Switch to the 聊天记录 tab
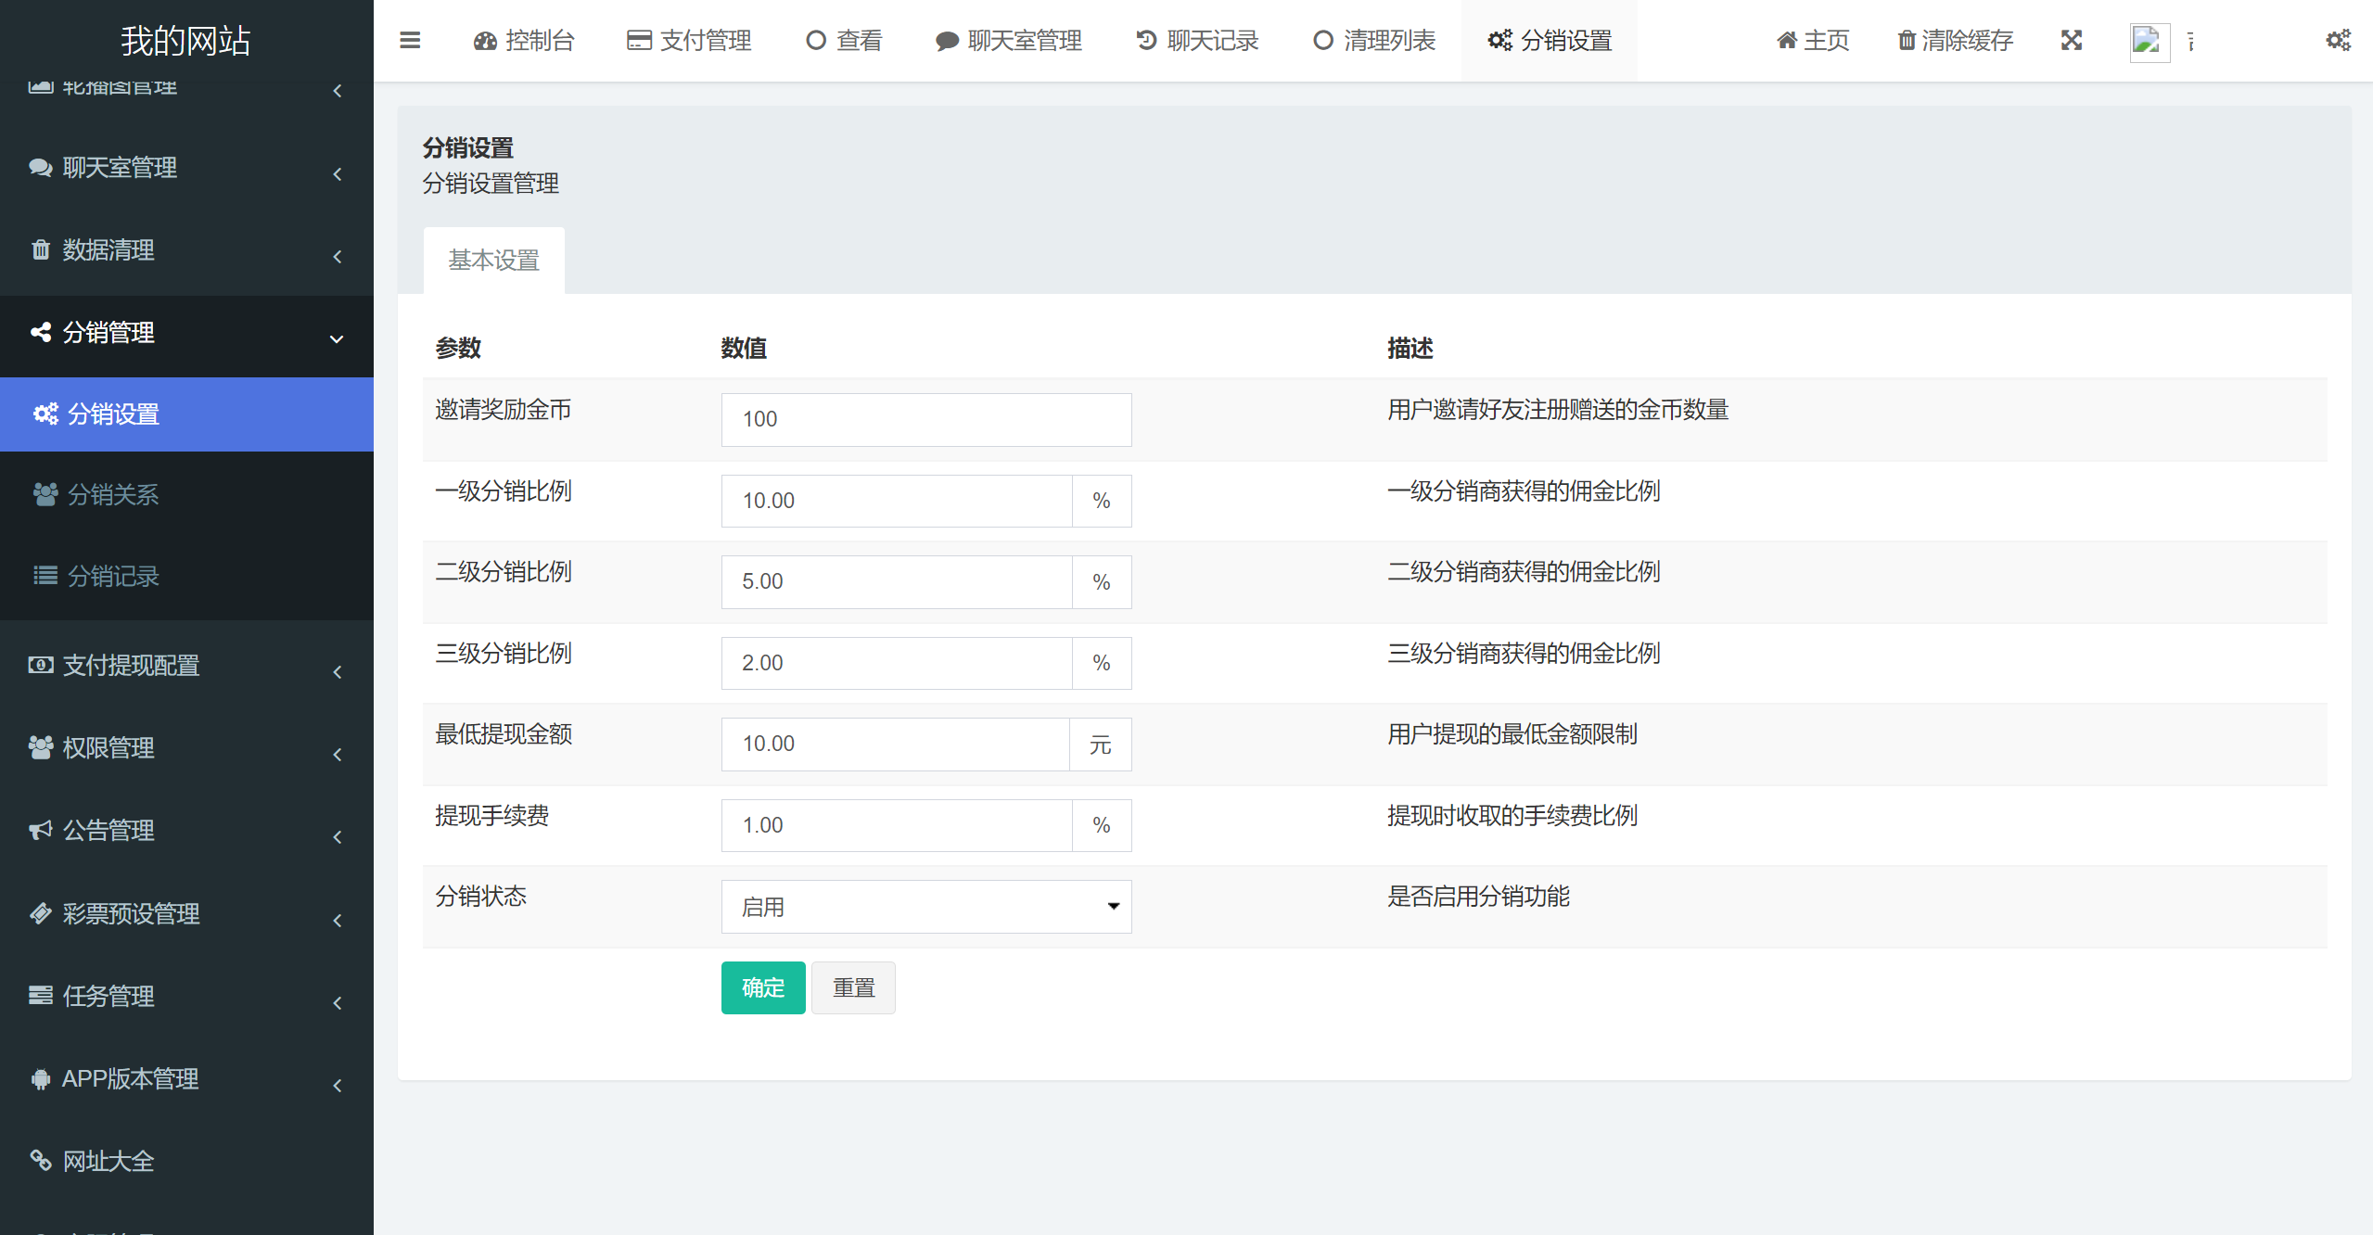Image resolution: width=2373 pixels, height=1235 pixels. pos(1197,41)
